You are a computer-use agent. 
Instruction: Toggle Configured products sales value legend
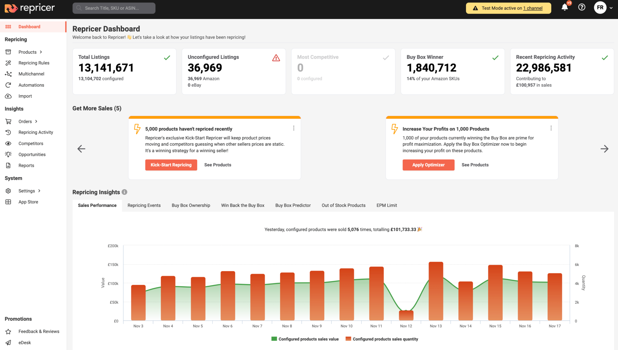[x=305, y=339]
